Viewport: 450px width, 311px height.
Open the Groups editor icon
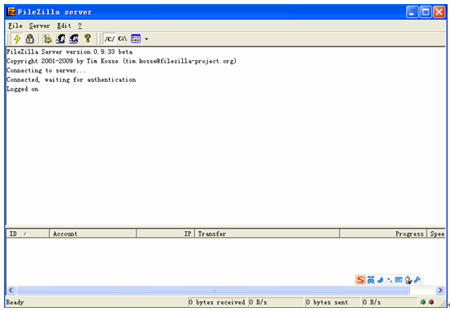click(74, 38)
